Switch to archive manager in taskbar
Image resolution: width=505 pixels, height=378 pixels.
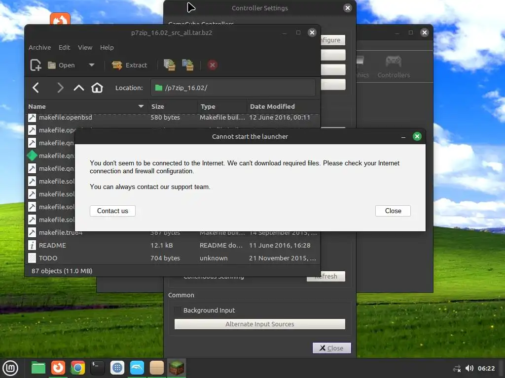click(x=156, y=368)
